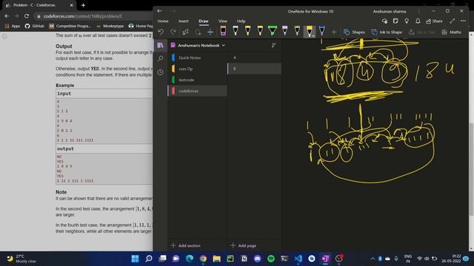Open the View ribbon tab
The image size is (474, 266).
pos(222,21)
